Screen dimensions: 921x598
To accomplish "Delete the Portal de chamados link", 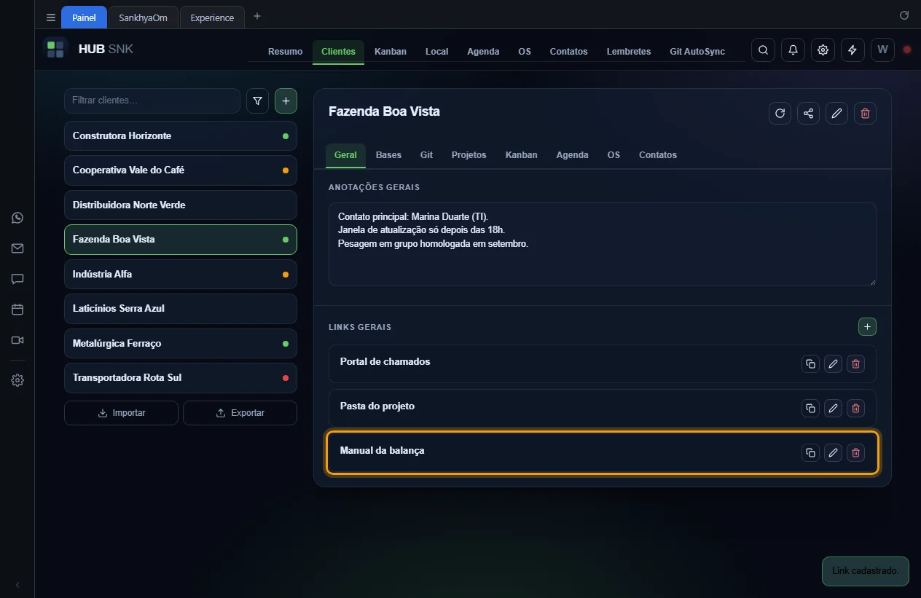I will [x=855, y=363].
